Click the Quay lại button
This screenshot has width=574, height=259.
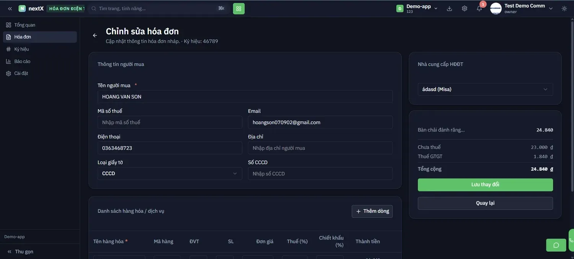point(485,203)
